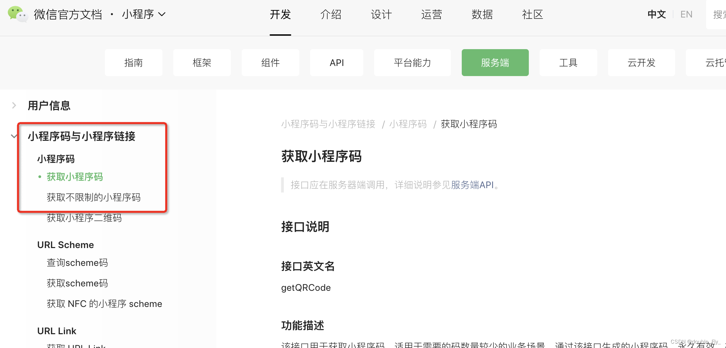Click breadcrumb 小程序码
The height and width of the screenshot is (348, 726).
tap(408, 124)
